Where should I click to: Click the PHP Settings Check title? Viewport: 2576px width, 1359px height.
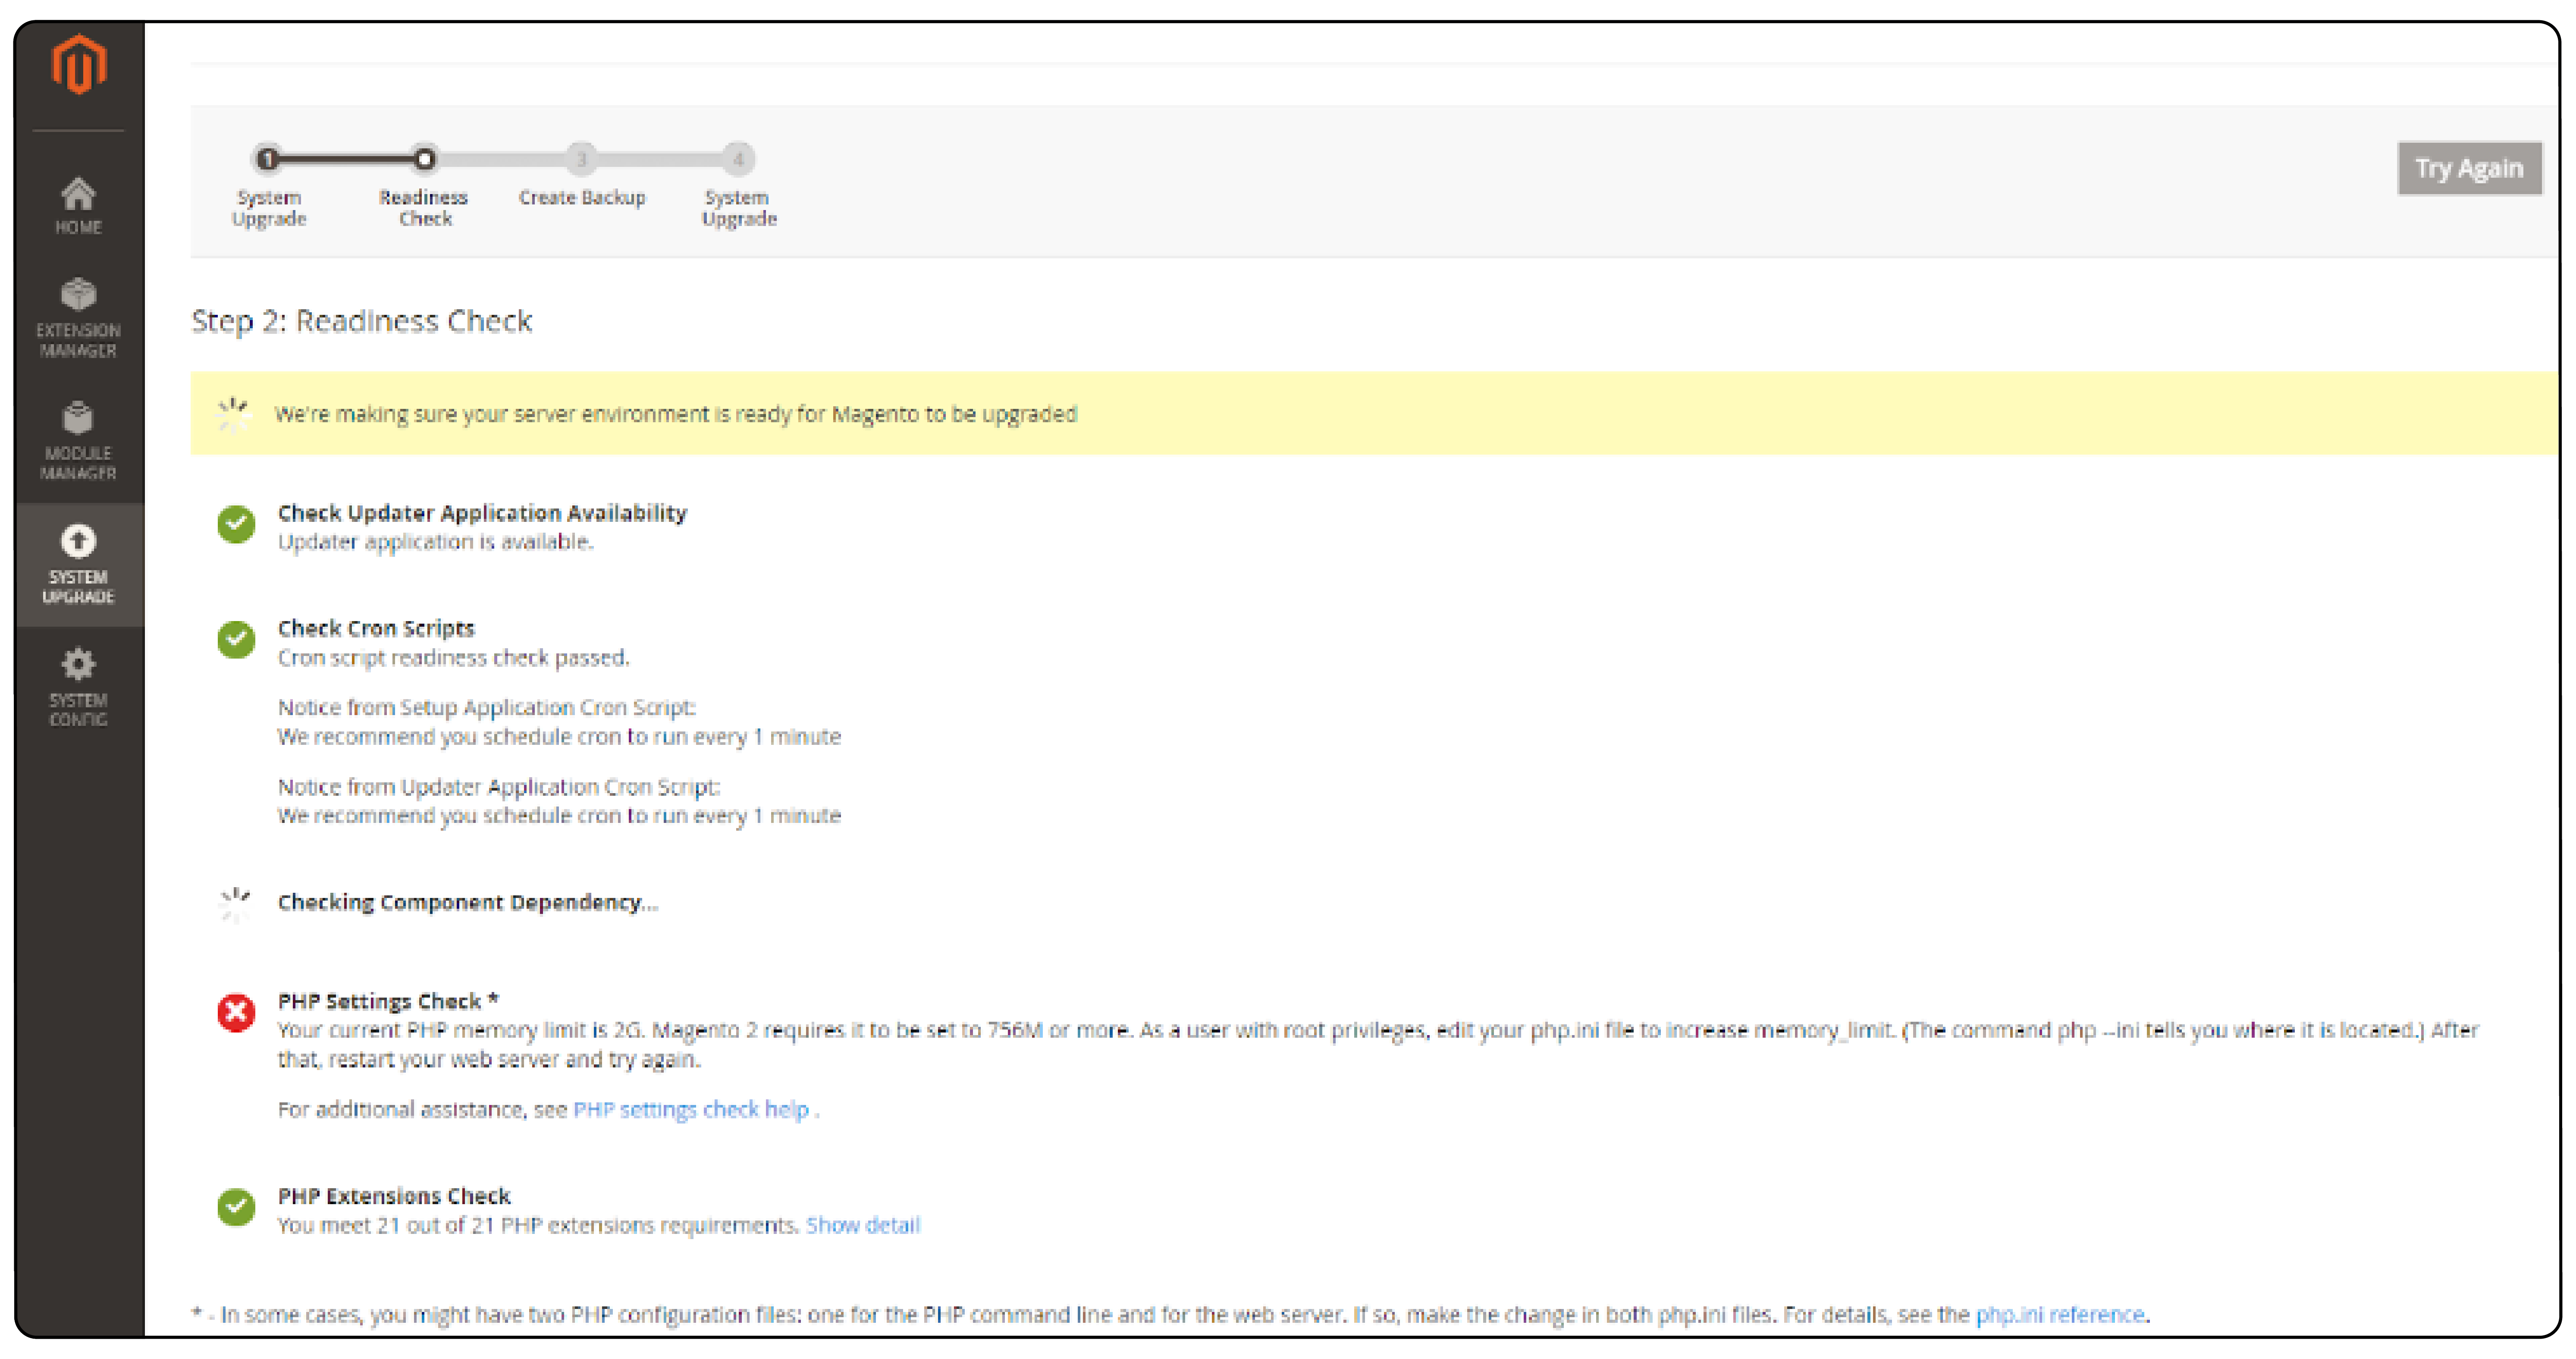(x=388, y=1001)
